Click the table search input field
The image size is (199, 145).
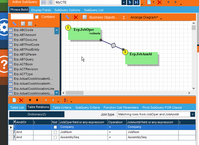(x=22, y=17)
